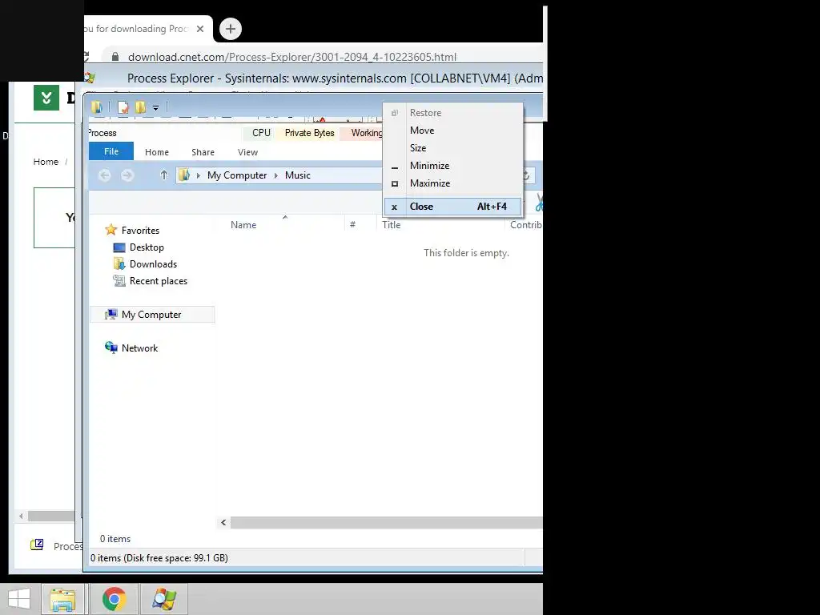Sort by the # track number column header
Screen dimensions: 820x615
pos(352,225)
